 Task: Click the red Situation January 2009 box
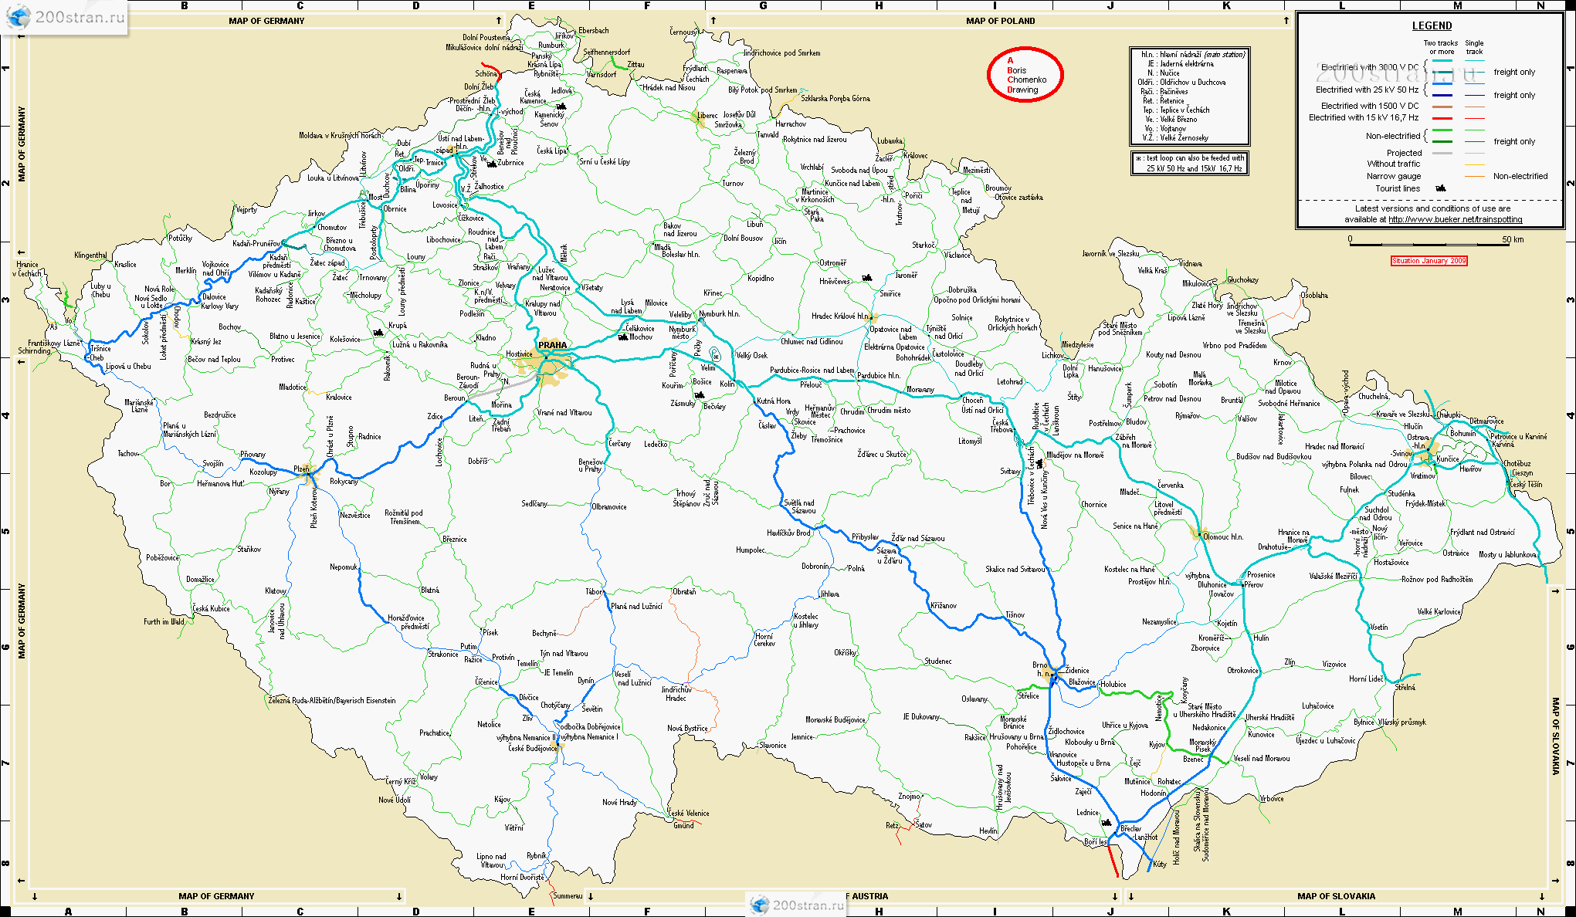[x=1429, y=261]
